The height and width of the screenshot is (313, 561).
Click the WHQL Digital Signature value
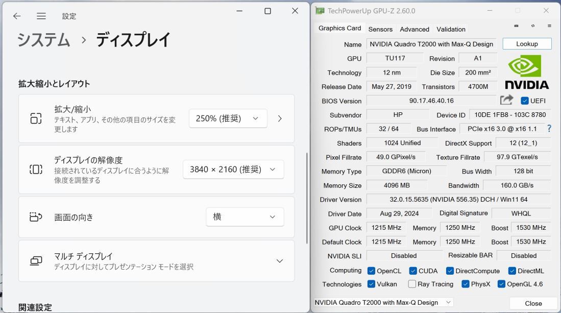pos(521,213)
